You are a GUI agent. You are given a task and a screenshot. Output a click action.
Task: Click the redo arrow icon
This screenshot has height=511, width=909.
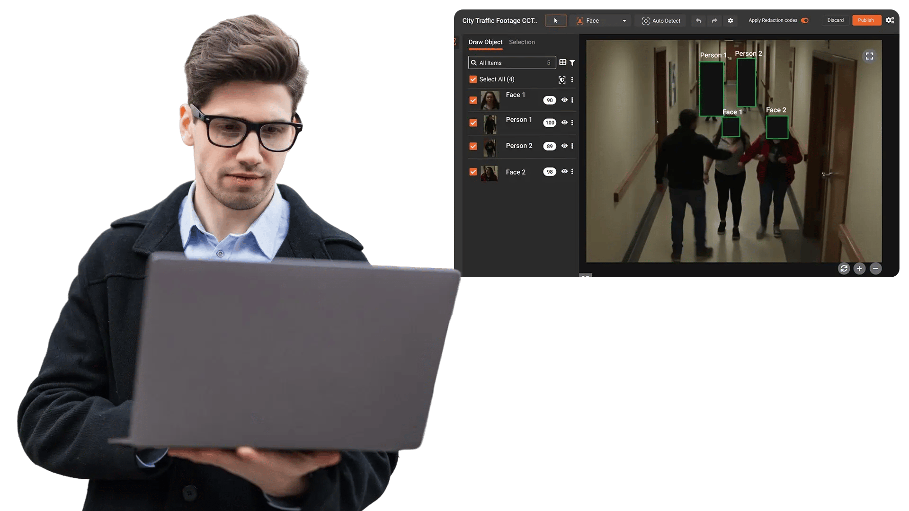point(714,20)
